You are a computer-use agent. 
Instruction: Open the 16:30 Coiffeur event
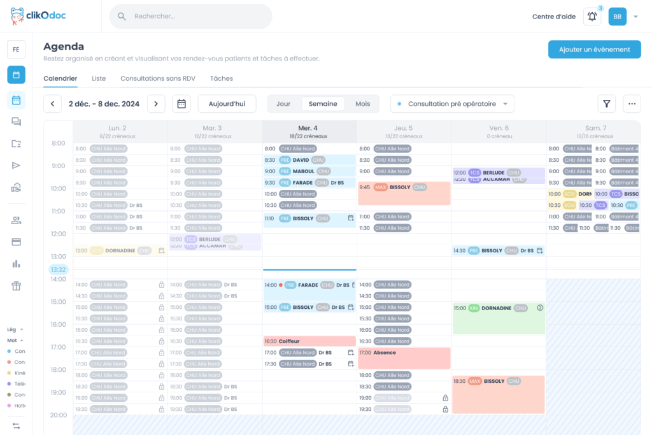point(309,341)
